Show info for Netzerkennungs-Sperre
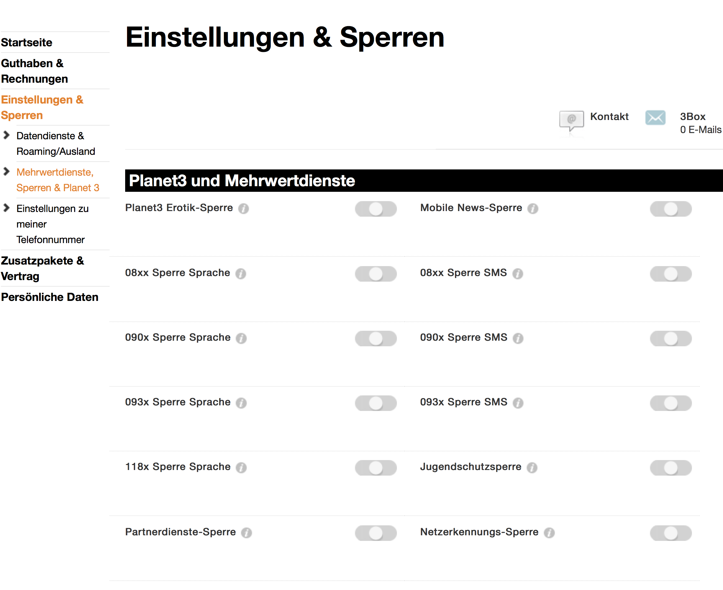This screenshot has height=590, width=723. 549,532
